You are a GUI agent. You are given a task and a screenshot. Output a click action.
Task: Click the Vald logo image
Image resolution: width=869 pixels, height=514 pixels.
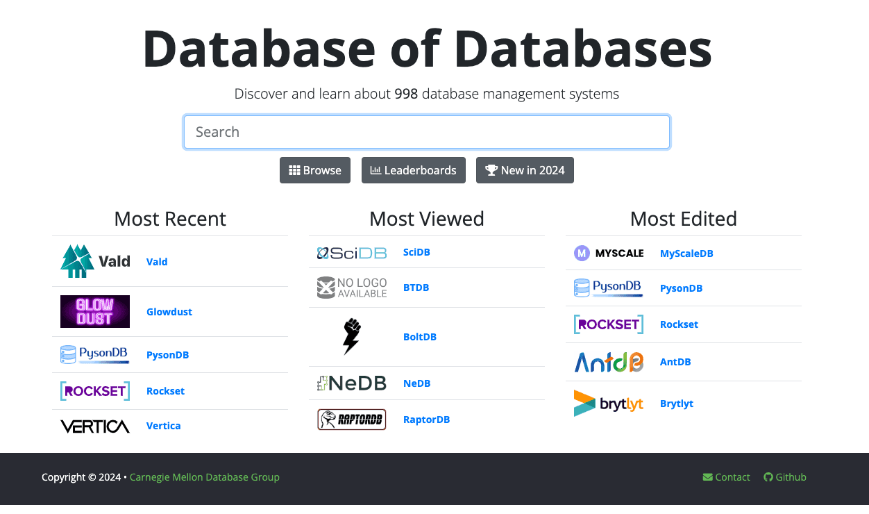(x=95, y=261)
